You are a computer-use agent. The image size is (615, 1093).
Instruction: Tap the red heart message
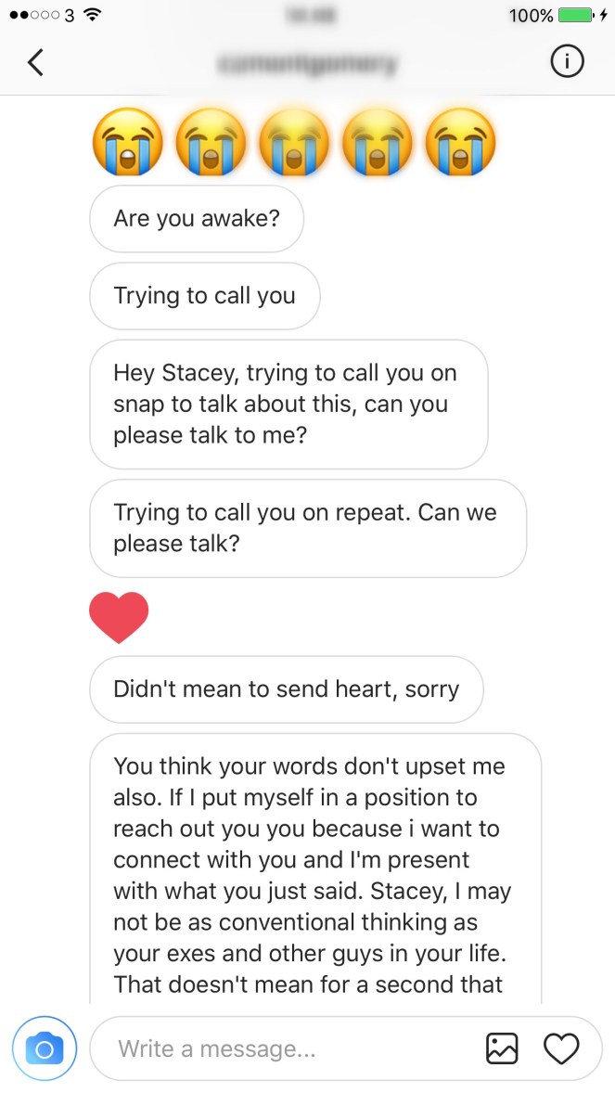coord(119,617)
